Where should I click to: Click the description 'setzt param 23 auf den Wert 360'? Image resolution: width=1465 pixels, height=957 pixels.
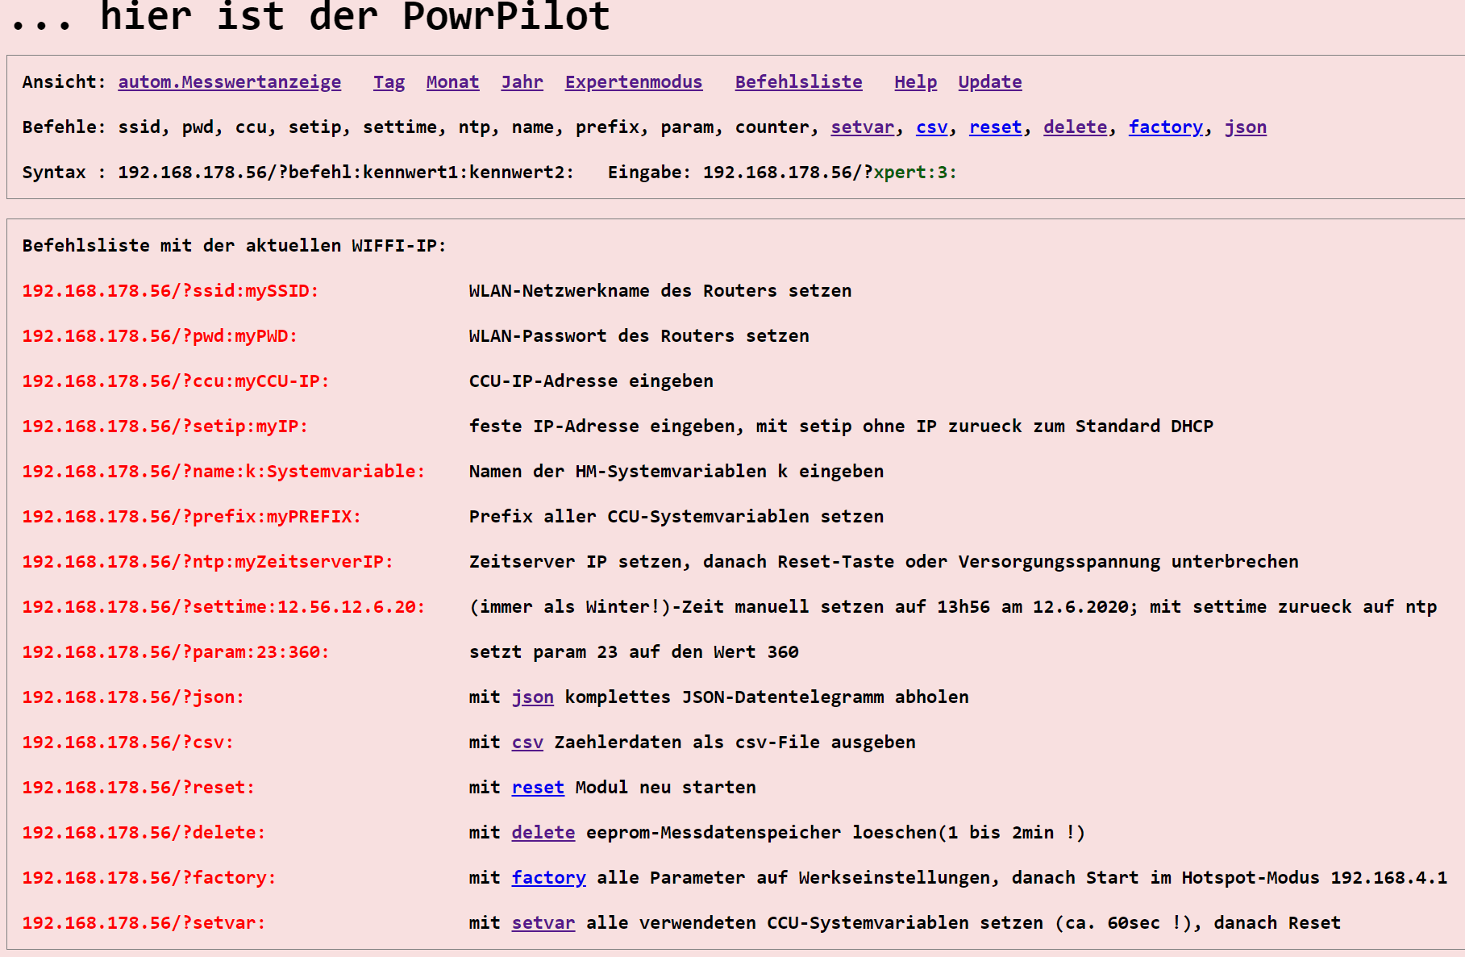(634, 652)
